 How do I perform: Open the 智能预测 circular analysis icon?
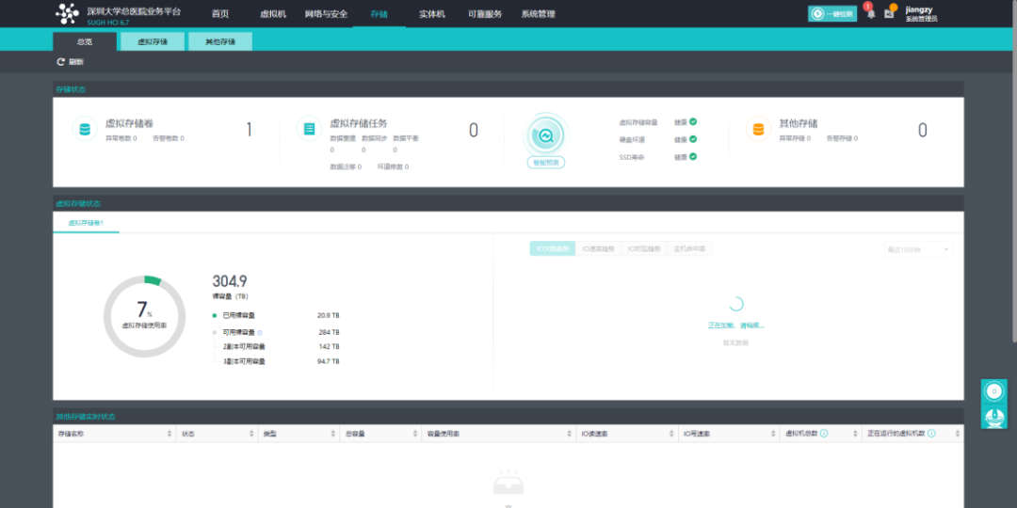[545, 135]
